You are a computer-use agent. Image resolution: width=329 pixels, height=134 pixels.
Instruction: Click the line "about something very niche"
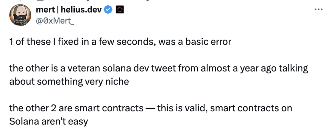[x=69, y=82]
